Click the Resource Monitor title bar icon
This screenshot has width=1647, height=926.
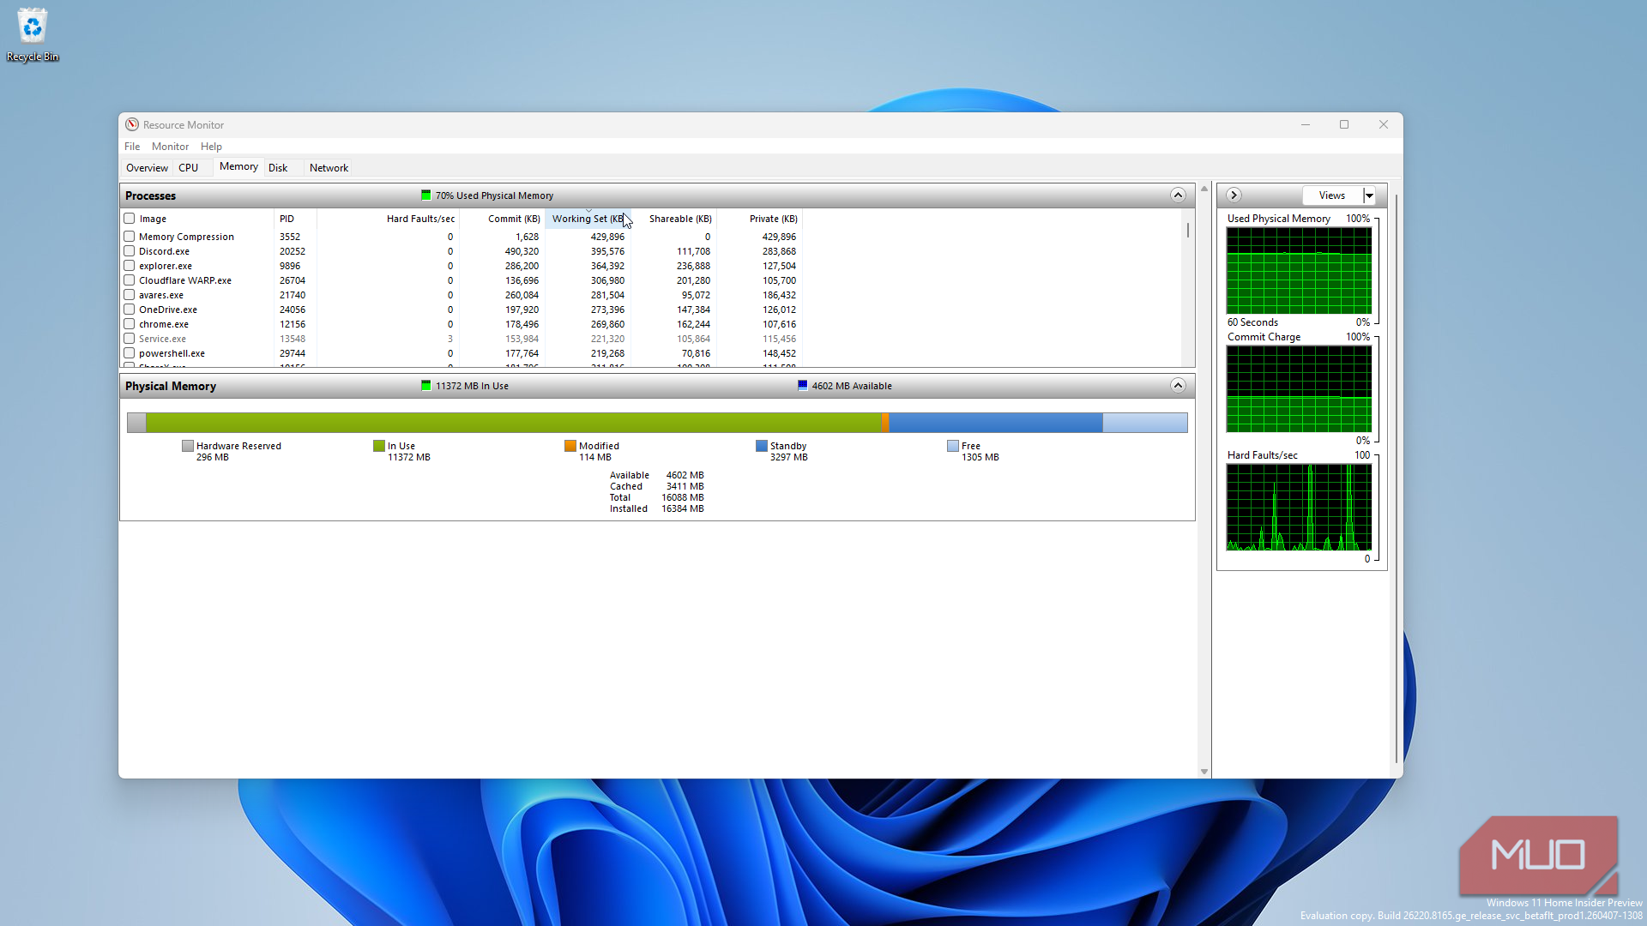point(132,124)
